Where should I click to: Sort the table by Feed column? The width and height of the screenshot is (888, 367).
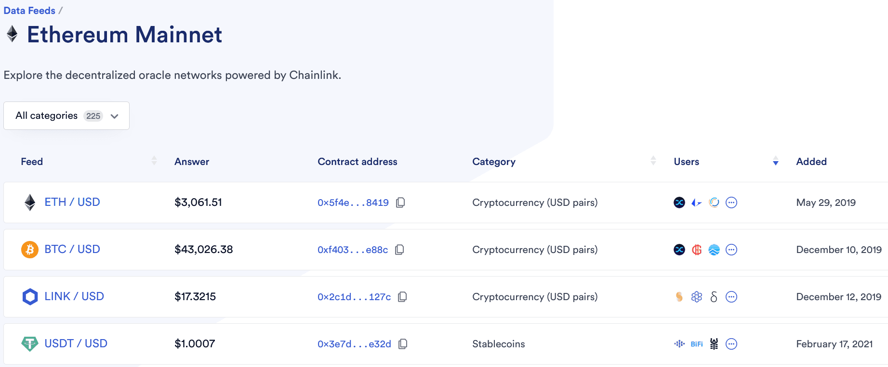click(154, 161)
